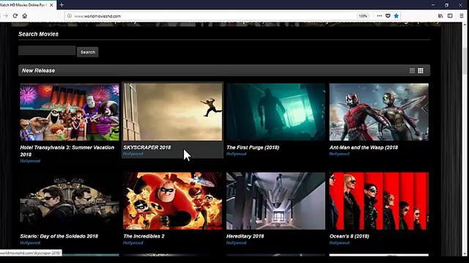Click the page's vertical scrollbar thumb
469x263 pixels.
465,61
